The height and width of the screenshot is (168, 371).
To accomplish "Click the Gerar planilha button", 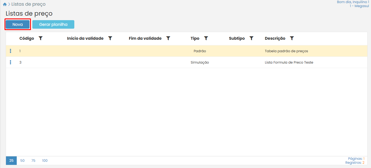I will tap(53, 24).
